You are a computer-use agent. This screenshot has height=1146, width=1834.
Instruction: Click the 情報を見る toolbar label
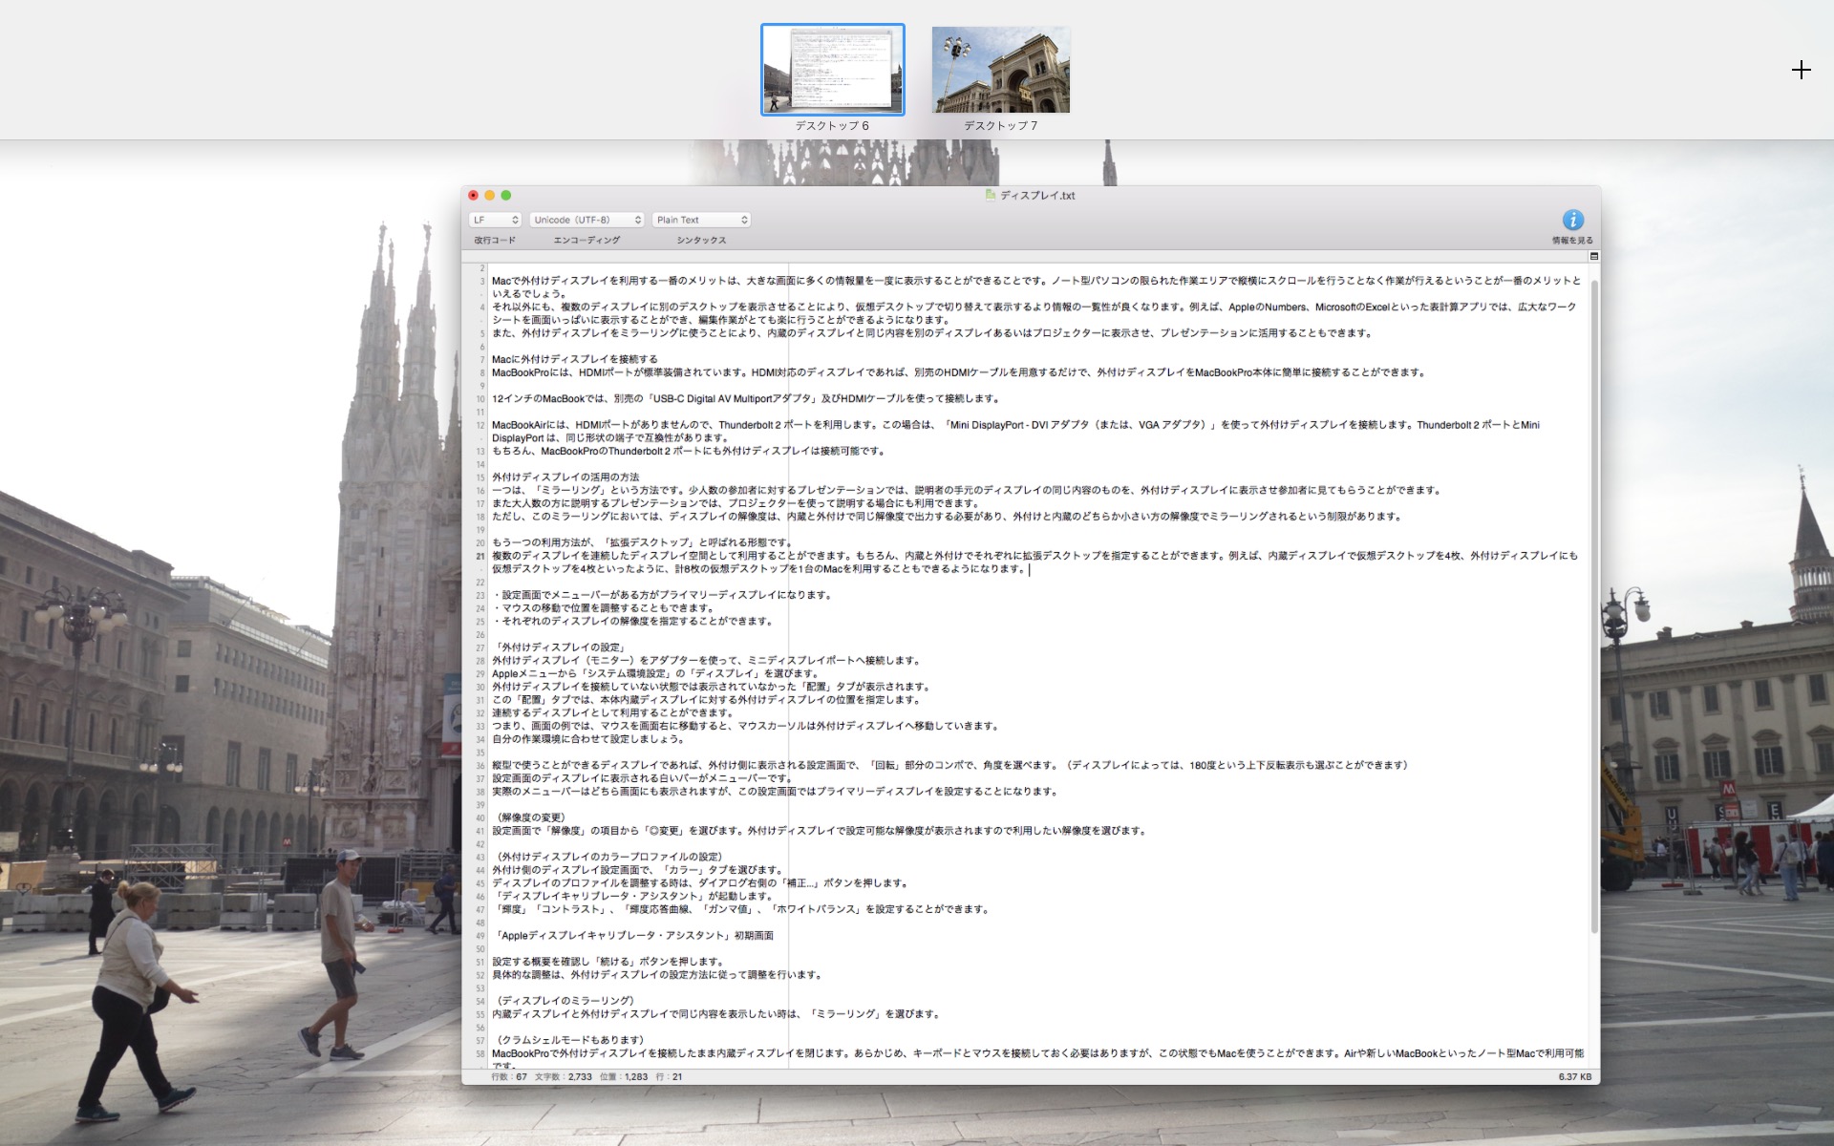[1572, 241]
